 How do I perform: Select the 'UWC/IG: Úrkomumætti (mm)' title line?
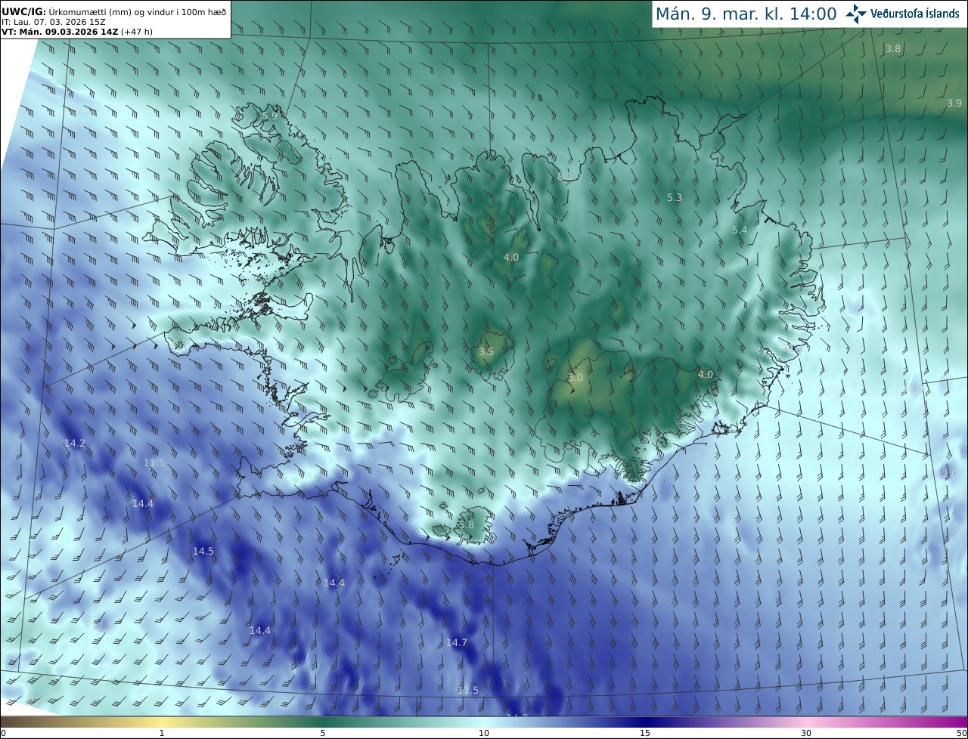pyautogui.click(x=113, y=11)
